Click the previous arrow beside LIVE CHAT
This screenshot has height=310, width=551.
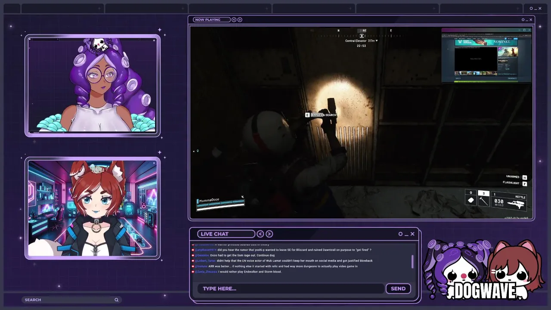coord(260,234)
